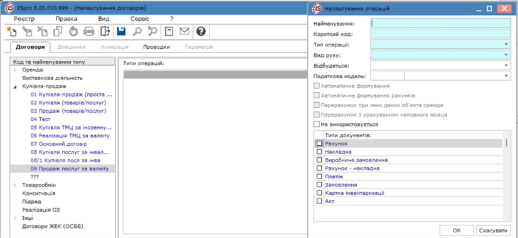
Task: Open the ? help menu
Action: coord(172,19)
